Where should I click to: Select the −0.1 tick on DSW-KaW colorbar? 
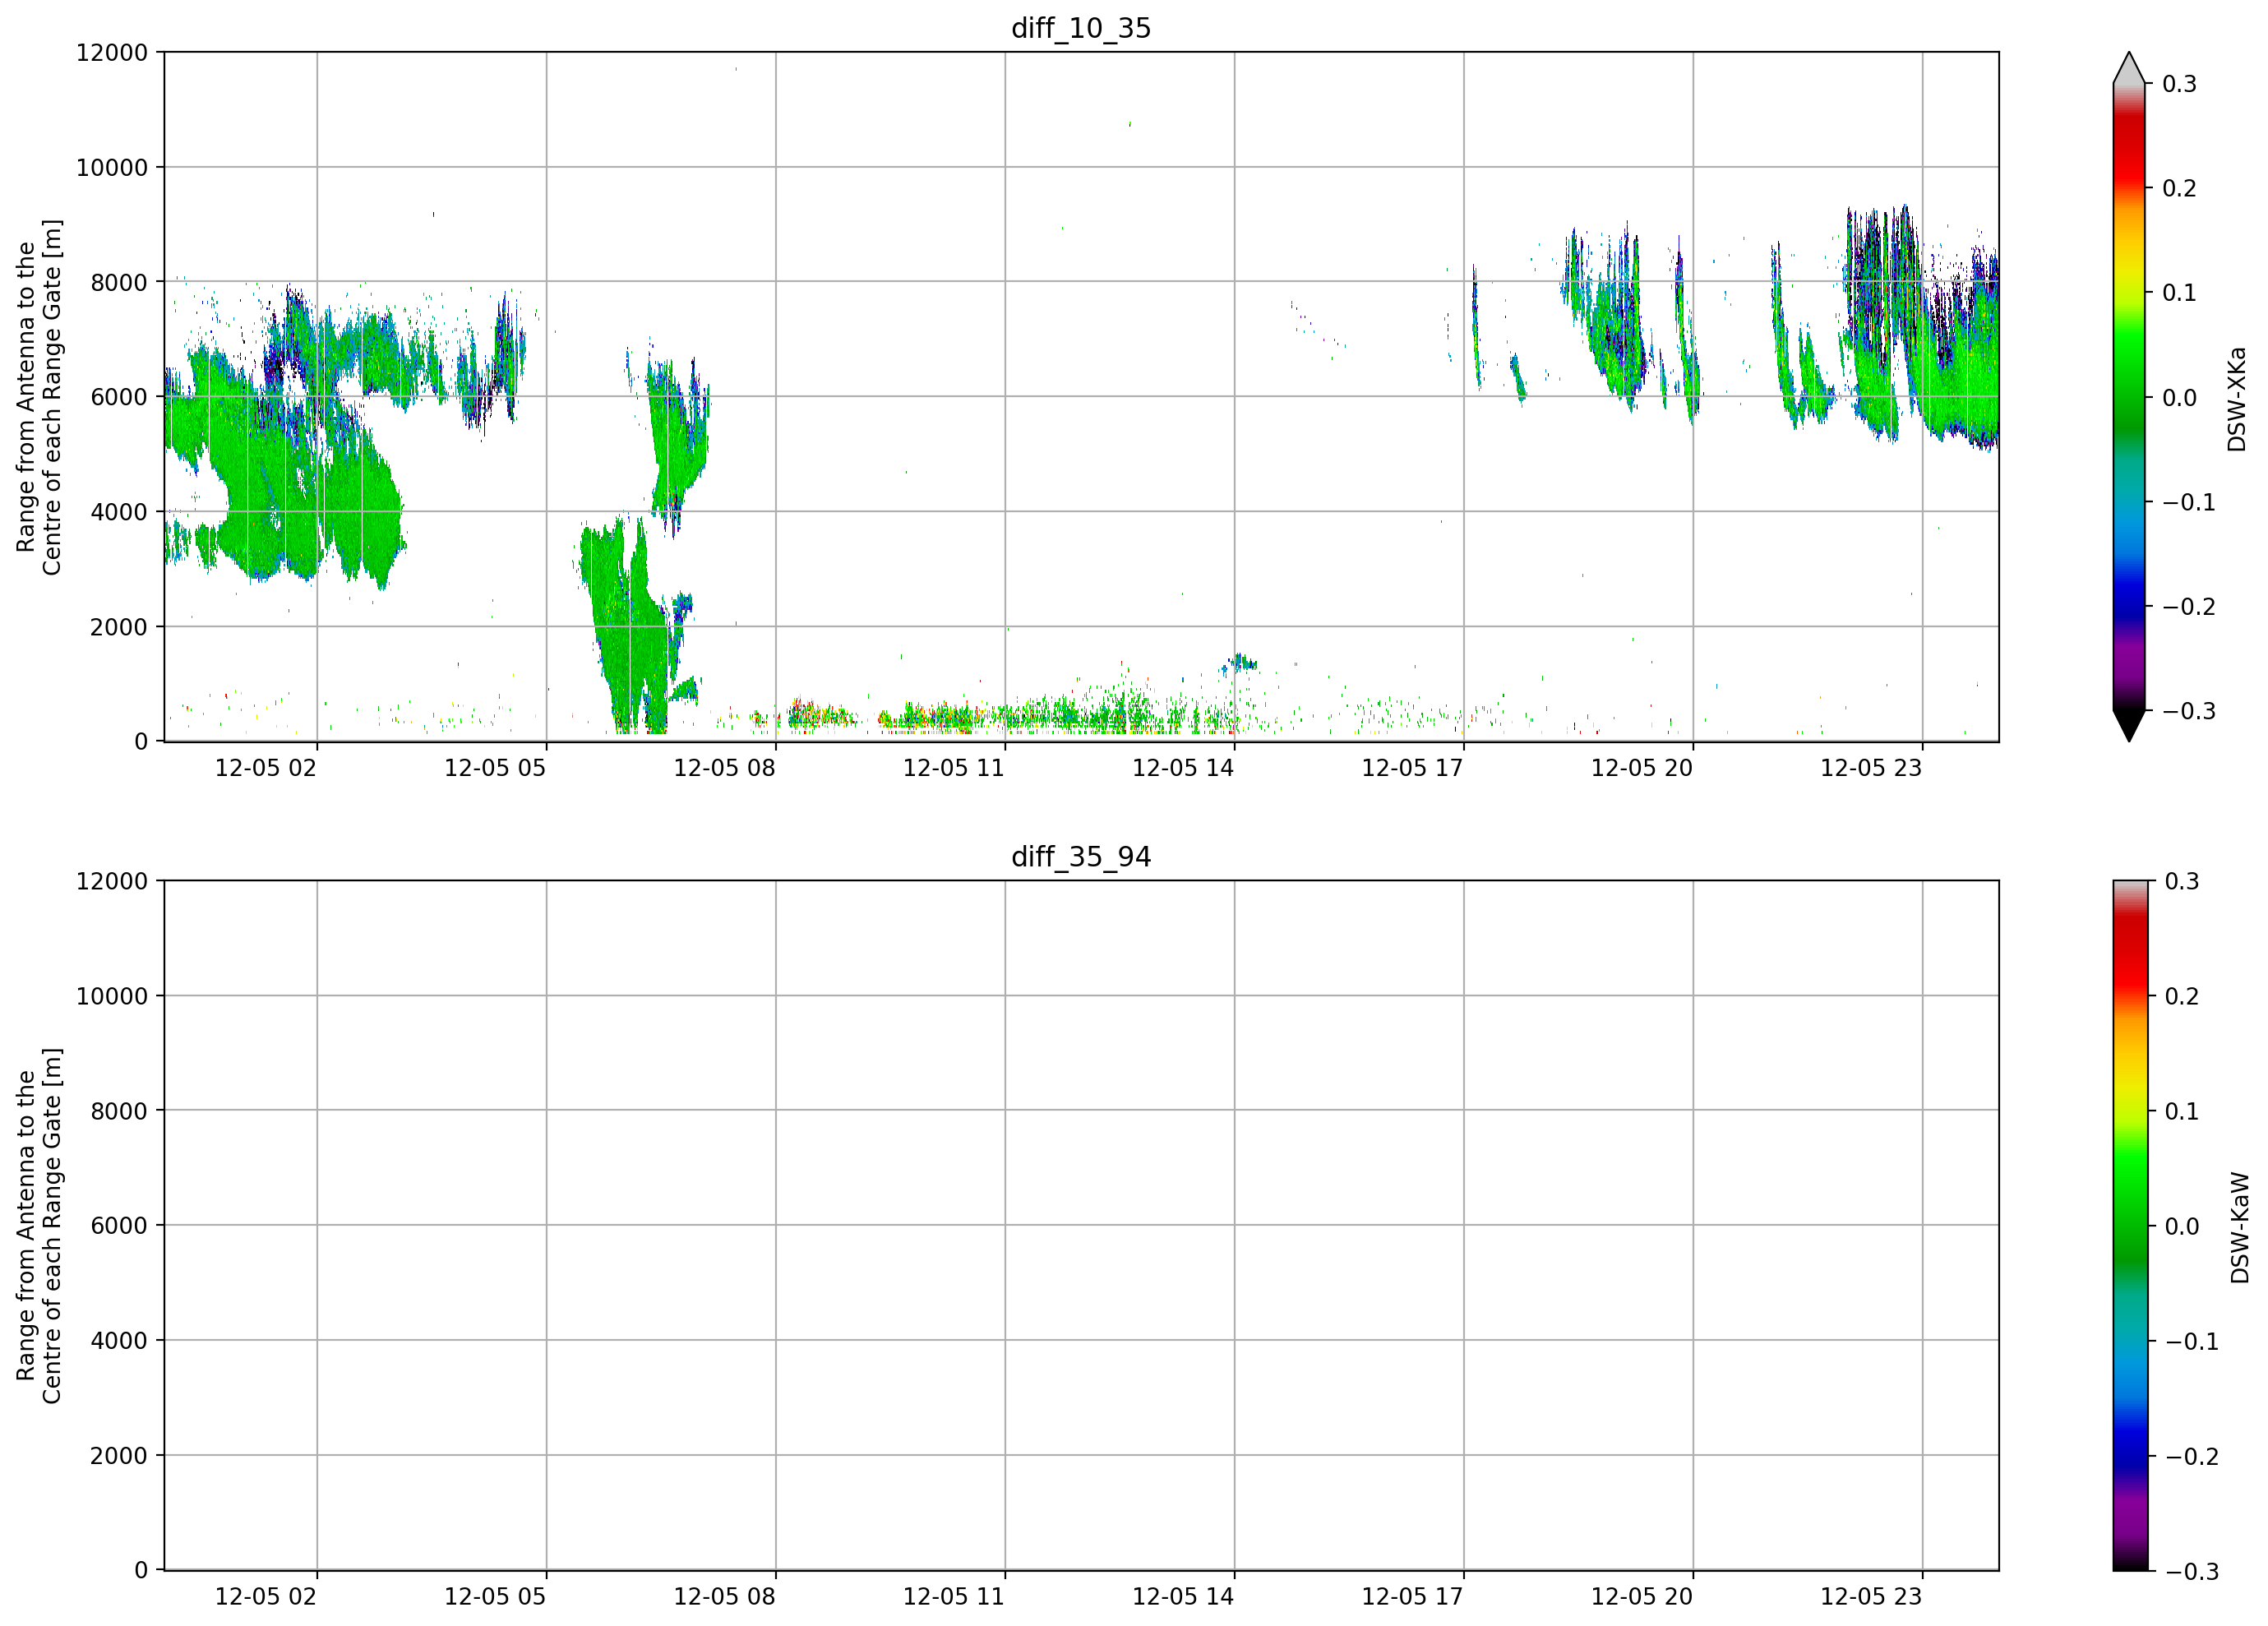pos(2192,1341)
